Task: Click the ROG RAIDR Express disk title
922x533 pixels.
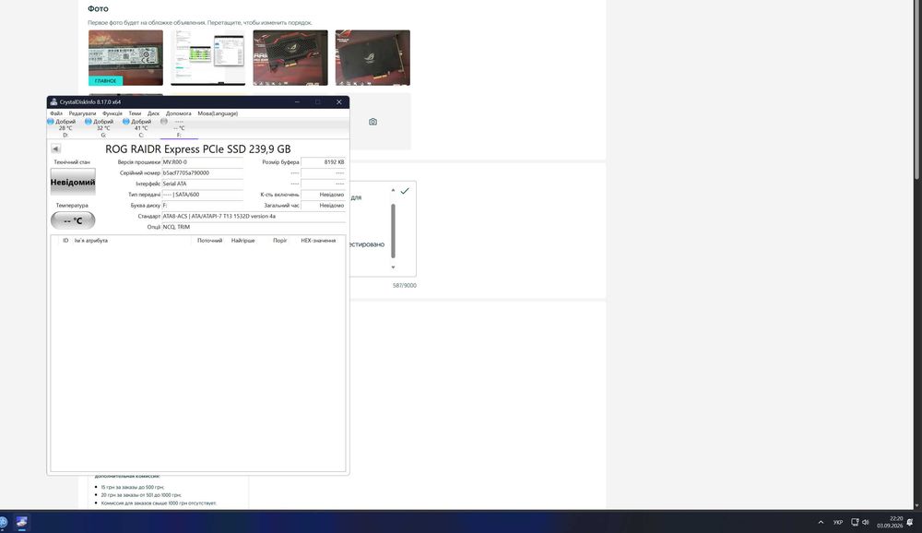Action: pyautogui.click(x=197, y=148)
